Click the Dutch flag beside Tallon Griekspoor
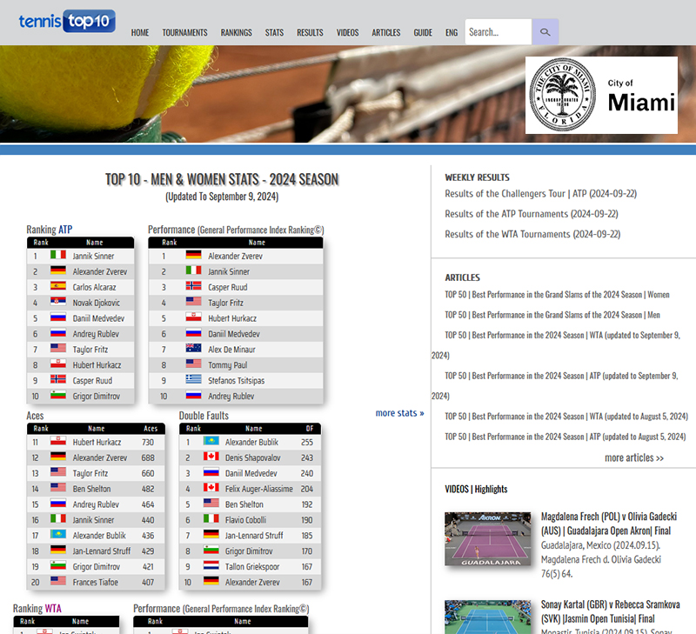696x634 pixels. pos(211,565)
